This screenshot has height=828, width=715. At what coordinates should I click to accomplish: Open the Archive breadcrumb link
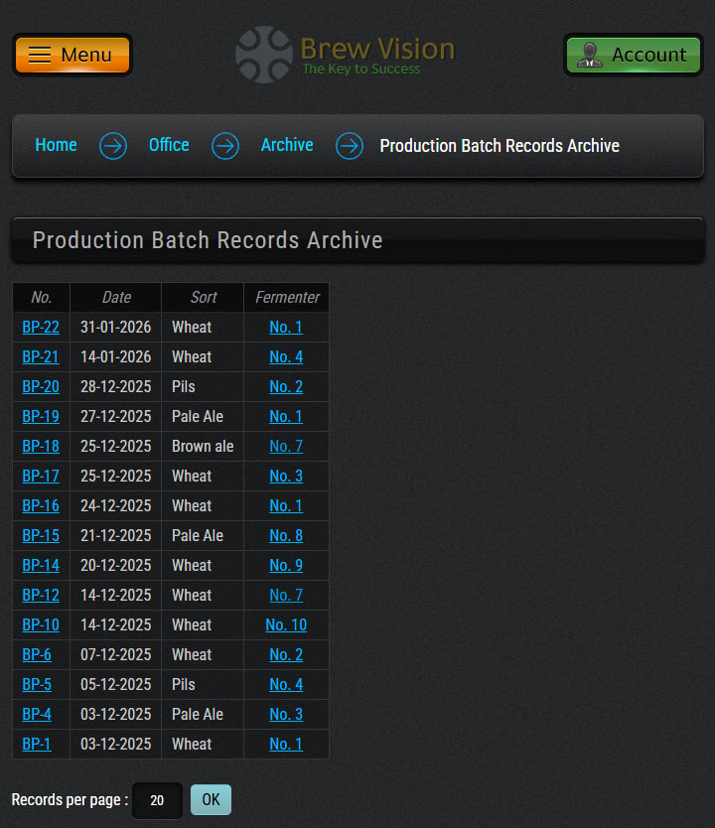[x=287, y=145]
